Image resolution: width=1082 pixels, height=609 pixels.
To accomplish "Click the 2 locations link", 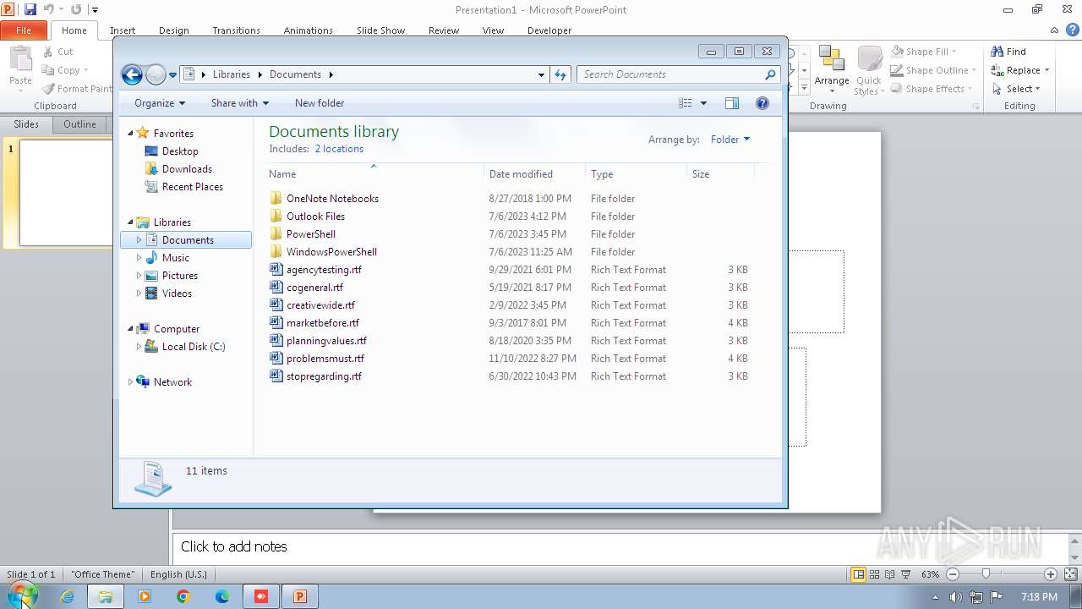I will pyautogui.click(x=339, y=149).
